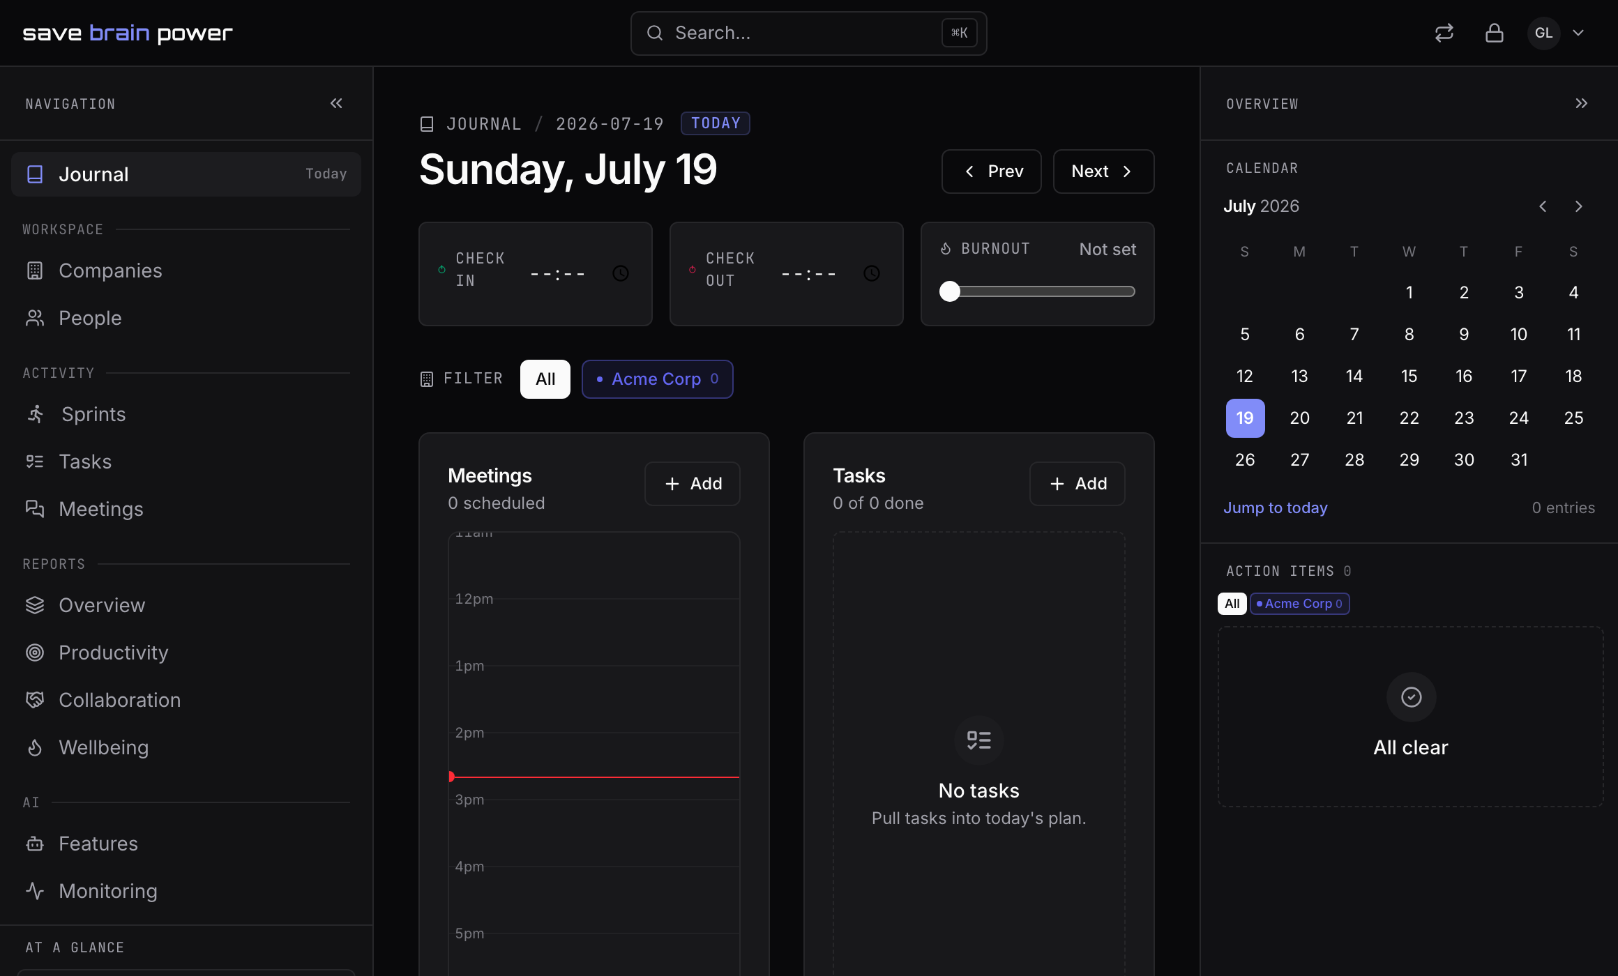Open Features robot icon under AI
This screenshot has width=1618, height=976.
35,844
